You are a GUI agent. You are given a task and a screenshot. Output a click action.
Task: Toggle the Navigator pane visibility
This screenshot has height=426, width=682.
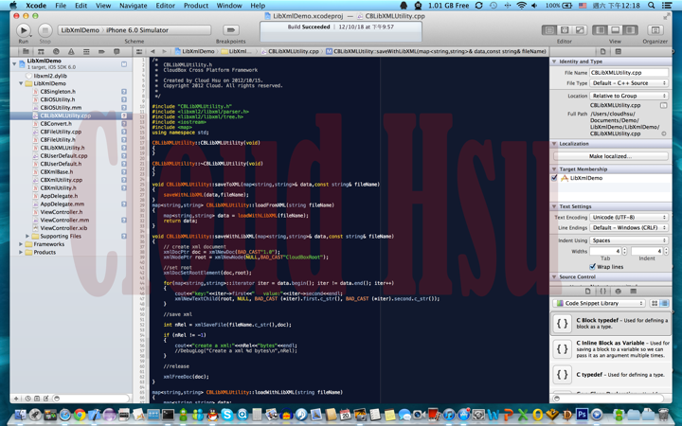click(x=601, y=30)
